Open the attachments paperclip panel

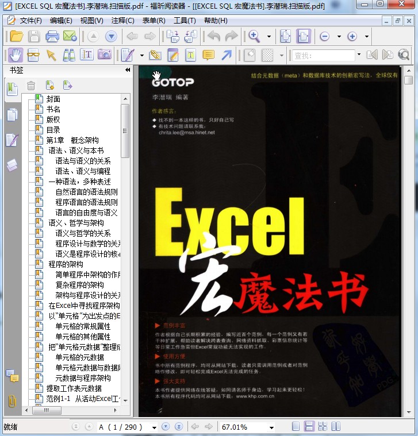pyautogui.click(x=12, y=401)
